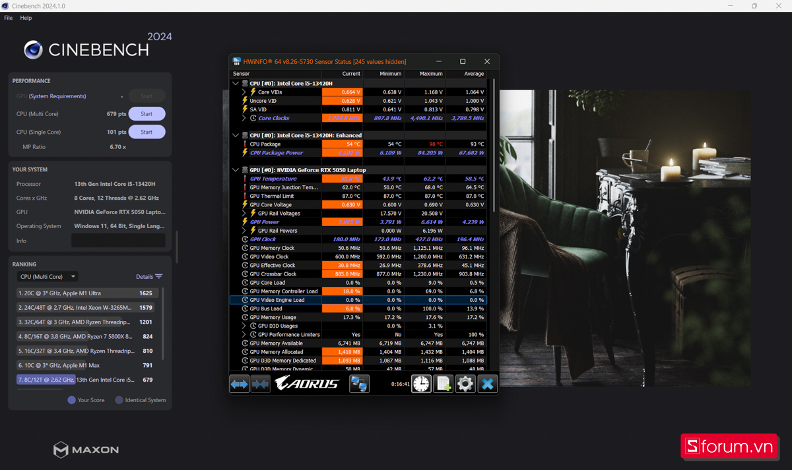Start the CPU (Multi Core) benchmark

pyautogui.click(x=147, y=114)
